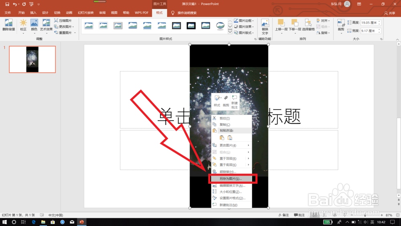Expand Change Picture (更改图片) submenu
Image resolution: width=401 pixels, height=226 pixels.
pyautogui.click(x=231, y=145)
